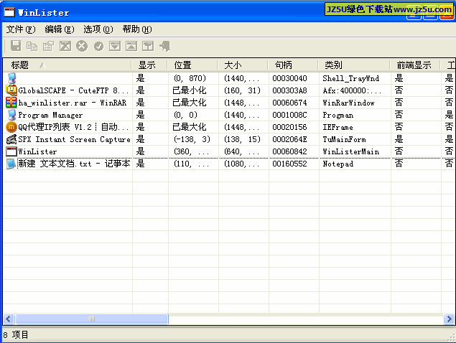Click the SPX Instant Screen Capture row icon
The image size is (456, 343).
[11, 139]
